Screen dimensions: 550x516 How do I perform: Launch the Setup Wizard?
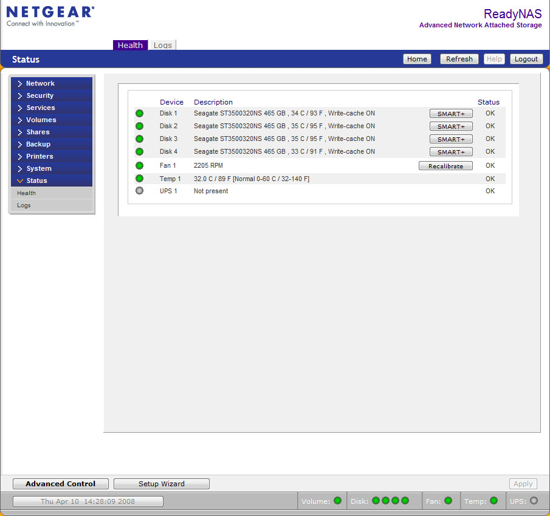tap(161, 484)
